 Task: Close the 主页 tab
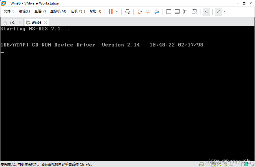click(20, 22)
